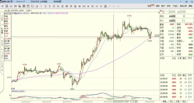Switch to the 分时图 side tab
This screenshot has height=103, width=194.
(2, 18)
